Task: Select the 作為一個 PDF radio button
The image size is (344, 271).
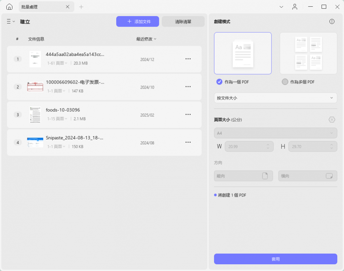Action: tap(219, 82)
